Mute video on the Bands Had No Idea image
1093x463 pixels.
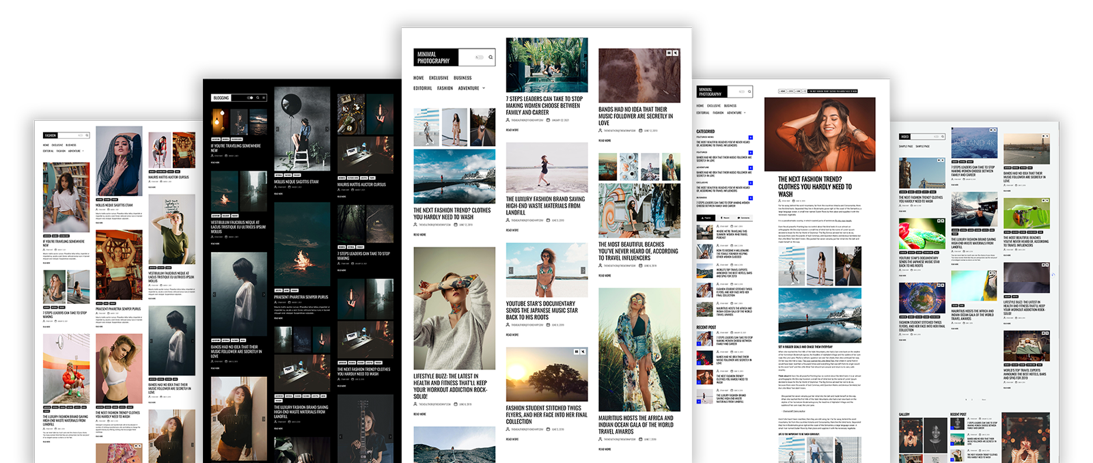[676, 53]
